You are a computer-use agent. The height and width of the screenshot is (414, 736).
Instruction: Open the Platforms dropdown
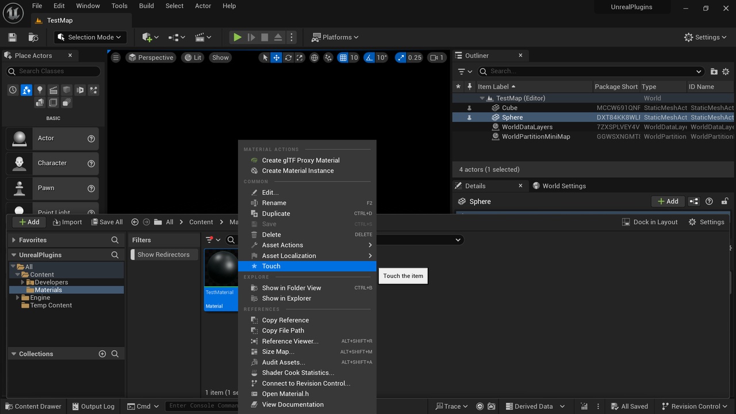point(335,37)
